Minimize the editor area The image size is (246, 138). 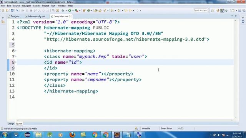click(232, 16)
